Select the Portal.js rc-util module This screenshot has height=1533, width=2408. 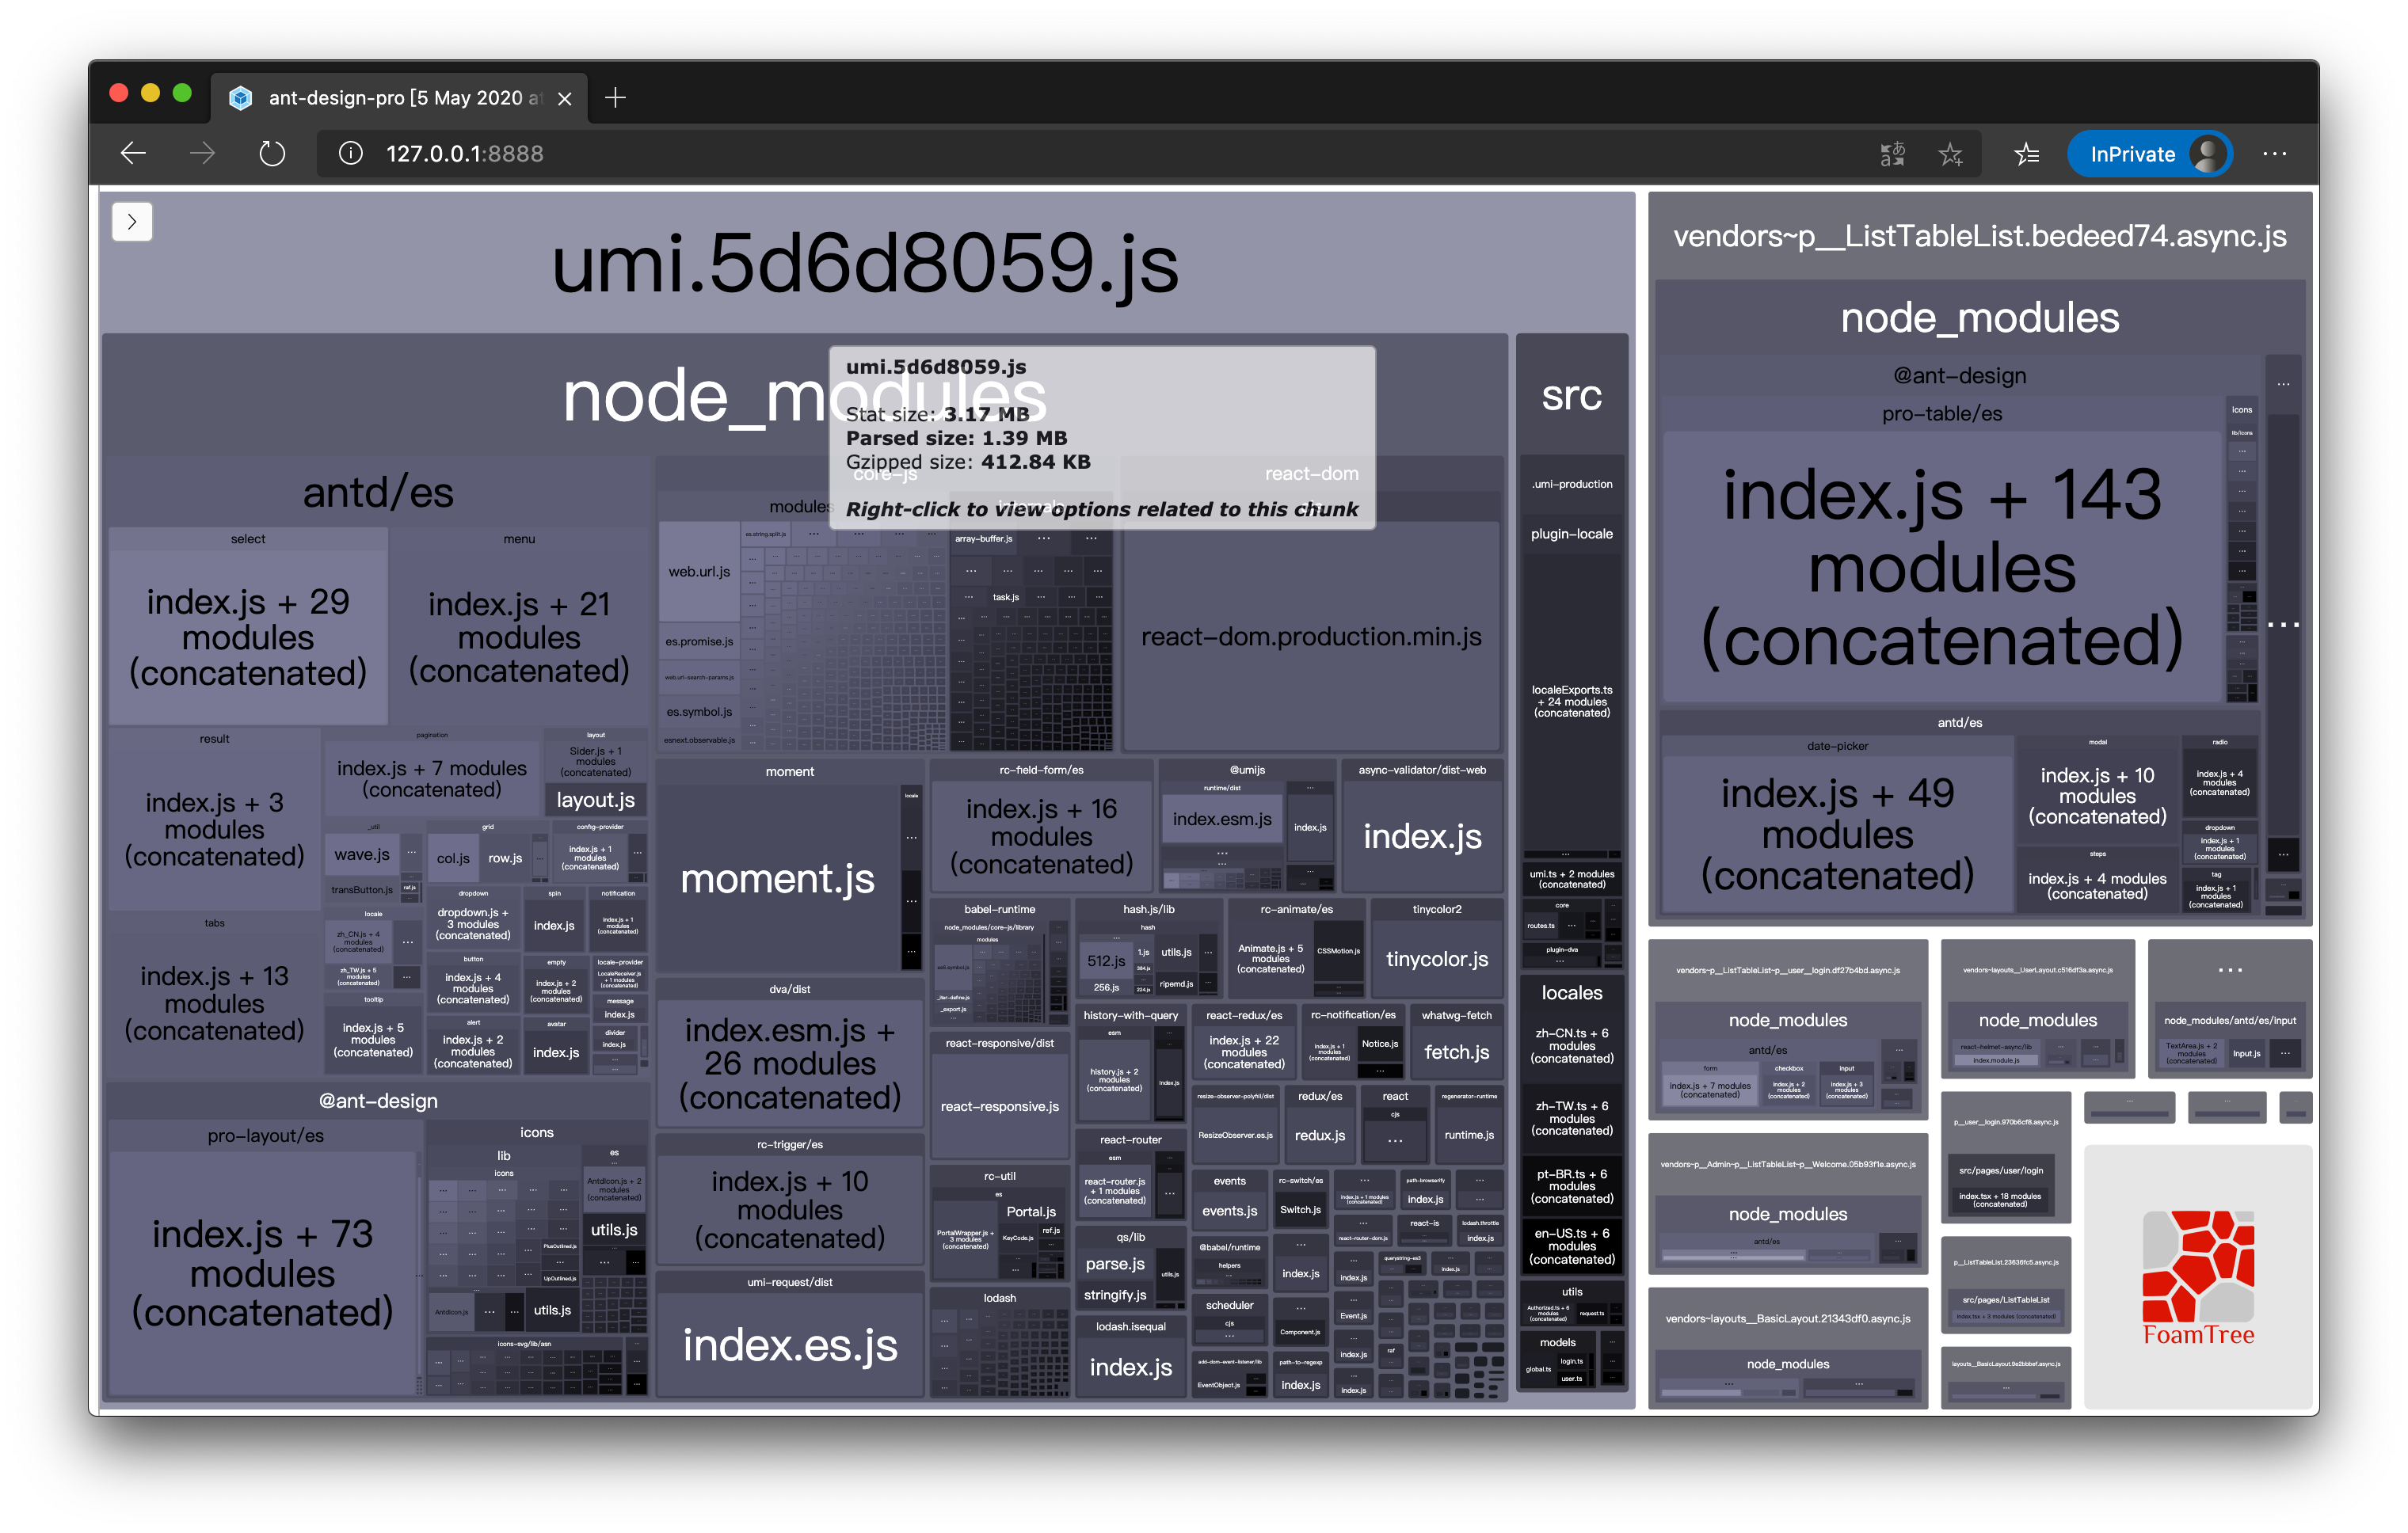click(1031, 1212)
